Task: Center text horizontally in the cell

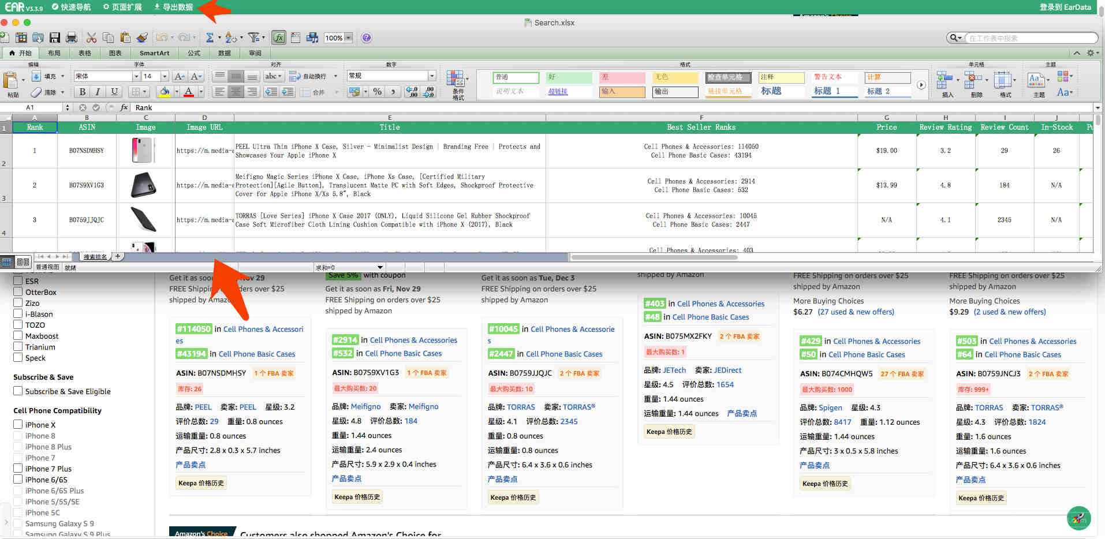Action: pyautogui.click(x=236, y=92)
